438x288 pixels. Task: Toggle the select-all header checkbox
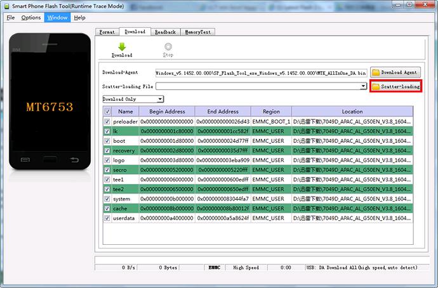[x=107, y=112]
